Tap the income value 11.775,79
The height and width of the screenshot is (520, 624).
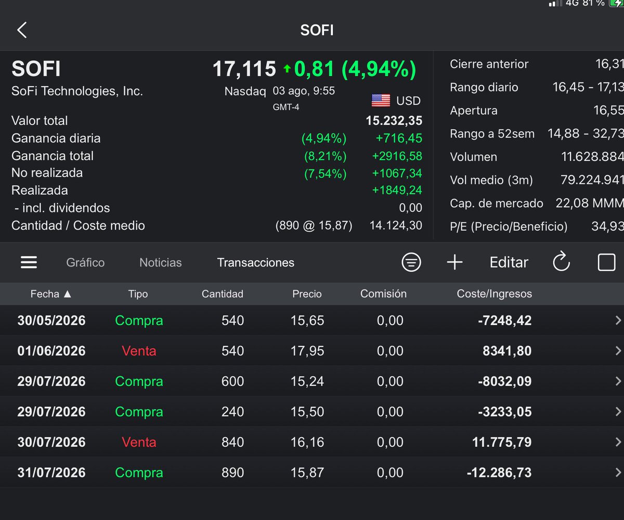pos(502,442)
